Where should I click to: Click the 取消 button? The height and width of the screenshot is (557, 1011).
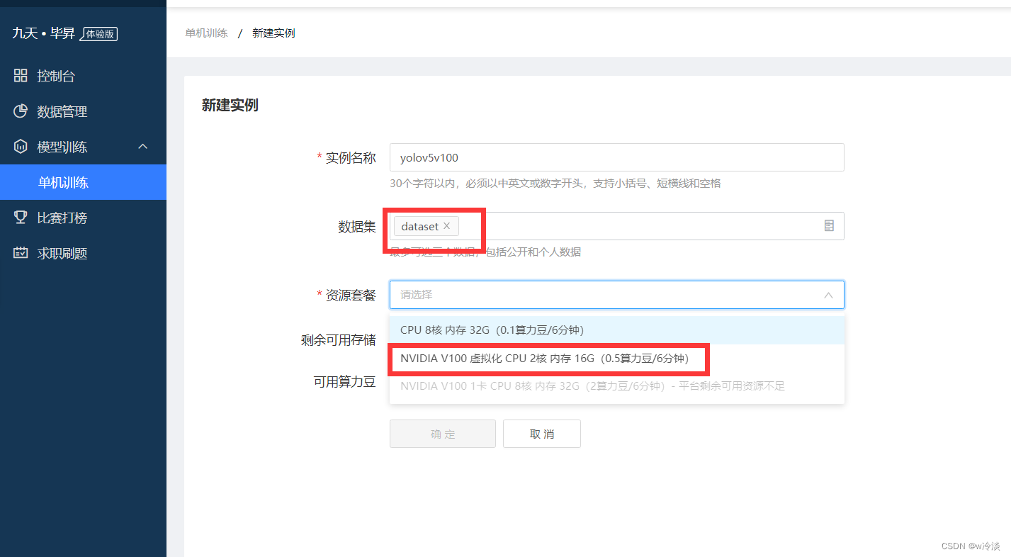tap(542, 434)
